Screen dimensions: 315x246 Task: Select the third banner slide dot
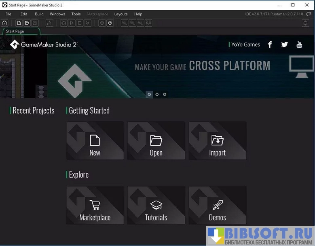tap(165, 94)
